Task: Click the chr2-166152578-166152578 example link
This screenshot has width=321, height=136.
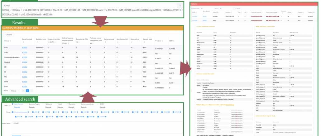Action: coord(37,10)
